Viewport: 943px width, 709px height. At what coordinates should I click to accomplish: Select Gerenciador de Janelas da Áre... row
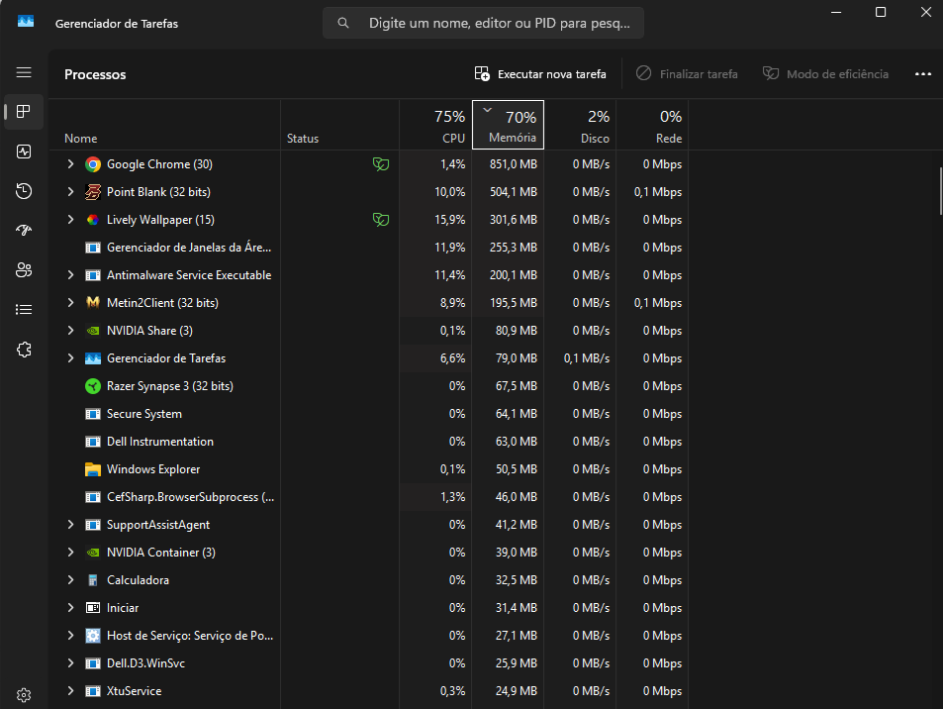click(x=369, y=248)
